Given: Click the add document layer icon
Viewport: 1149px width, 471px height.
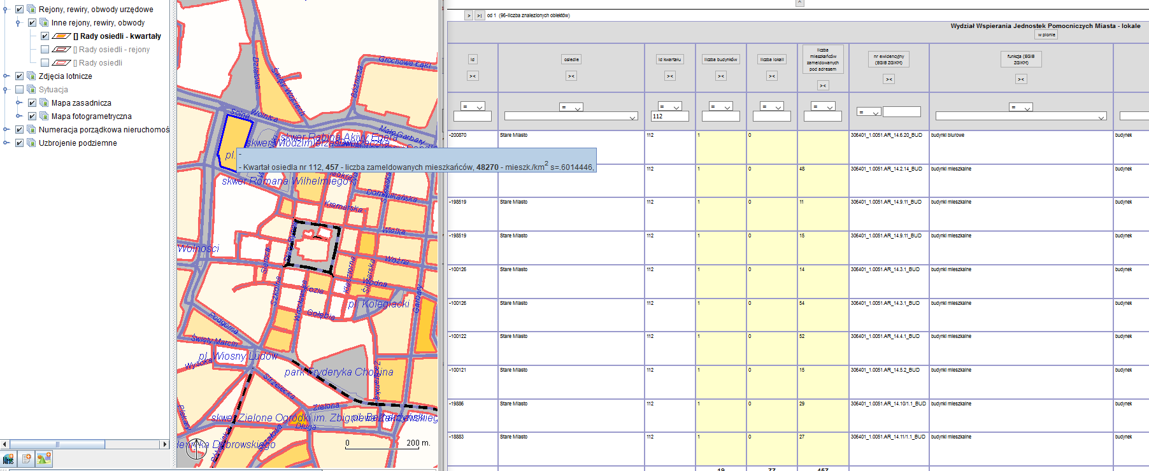Looking at the screenshot, I should pos(26,459).
